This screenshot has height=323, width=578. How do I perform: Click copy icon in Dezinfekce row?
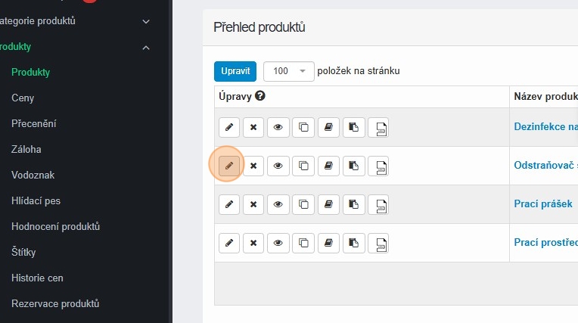[303, 127]
